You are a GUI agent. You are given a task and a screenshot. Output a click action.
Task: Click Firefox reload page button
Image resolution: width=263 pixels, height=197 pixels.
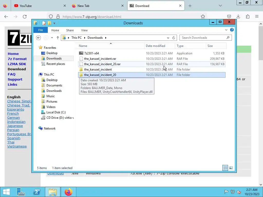(25, 17)
